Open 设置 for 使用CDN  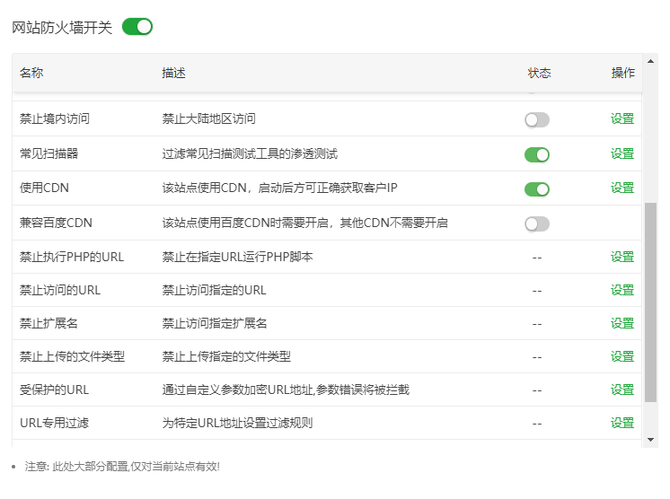coord(622,188)
